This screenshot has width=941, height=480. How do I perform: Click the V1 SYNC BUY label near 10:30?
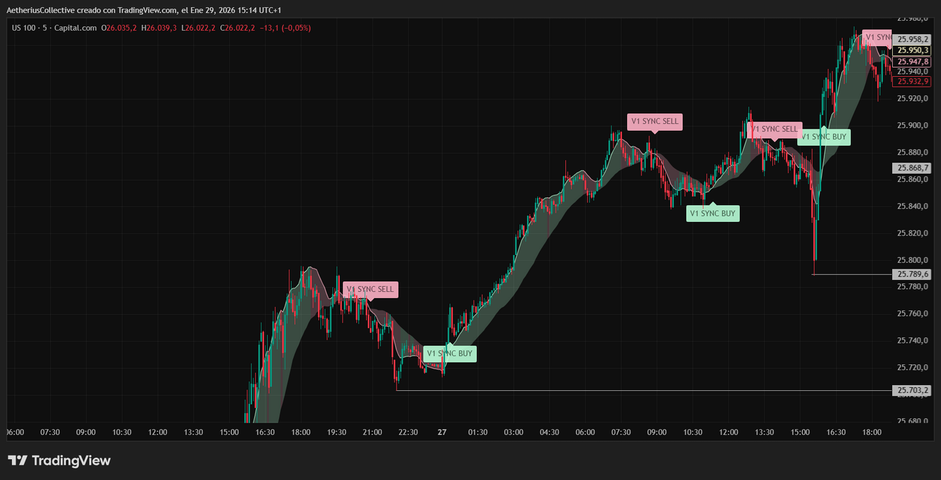coord(712,213)
